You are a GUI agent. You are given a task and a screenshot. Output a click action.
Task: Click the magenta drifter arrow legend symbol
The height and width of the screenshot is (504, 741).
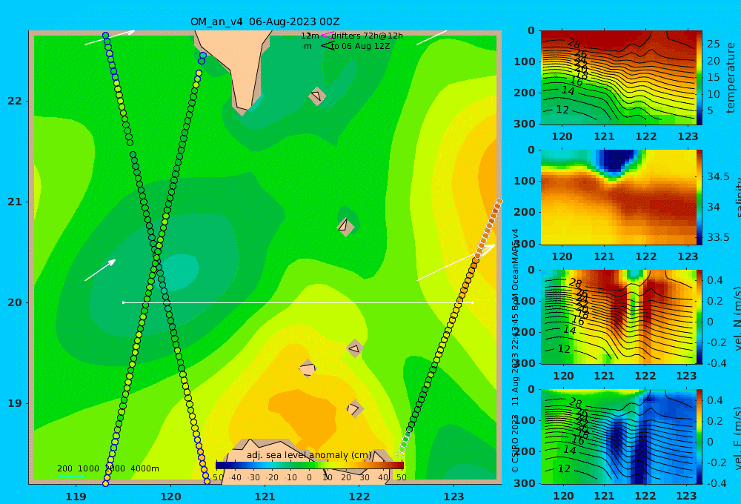tap(327, 36)
